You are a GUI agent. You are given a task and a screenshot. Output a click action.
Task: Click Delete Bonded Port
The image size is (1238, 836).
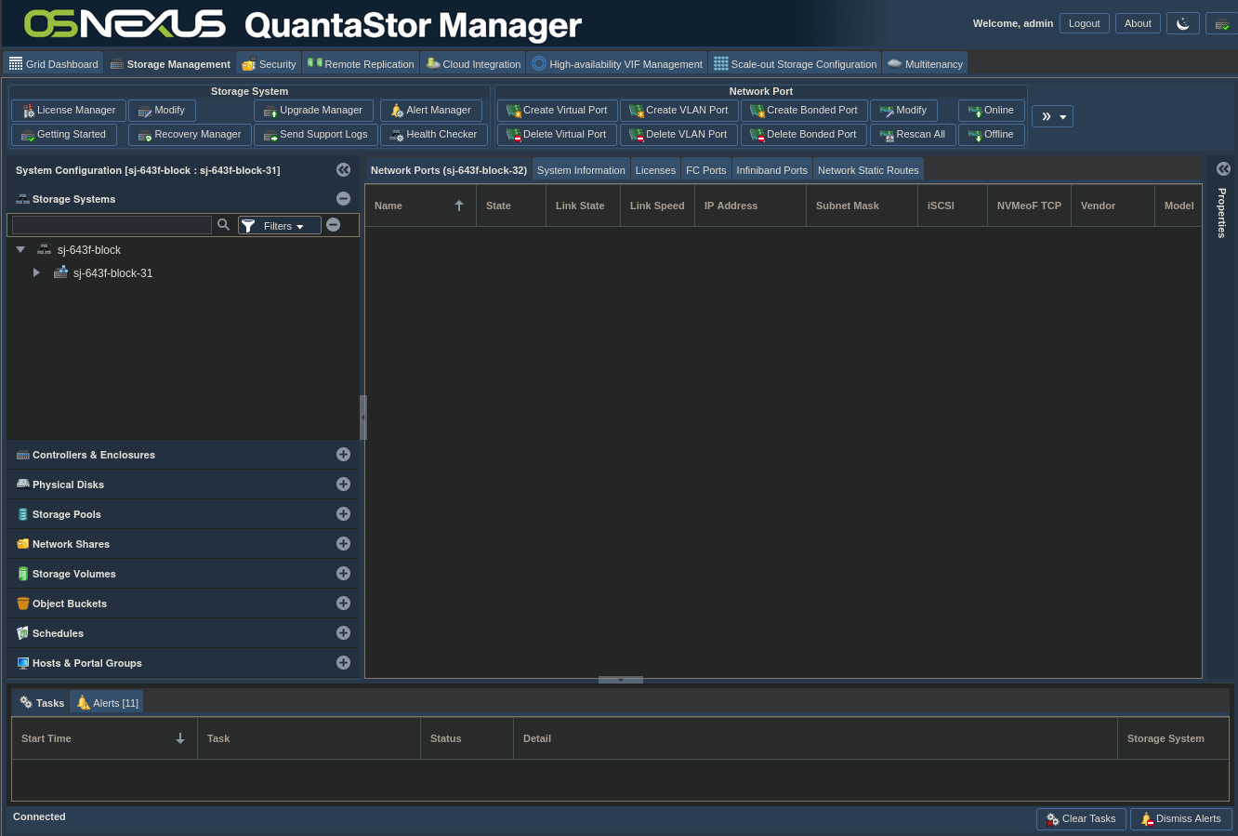pyautogui.click(x=803, y=135)
